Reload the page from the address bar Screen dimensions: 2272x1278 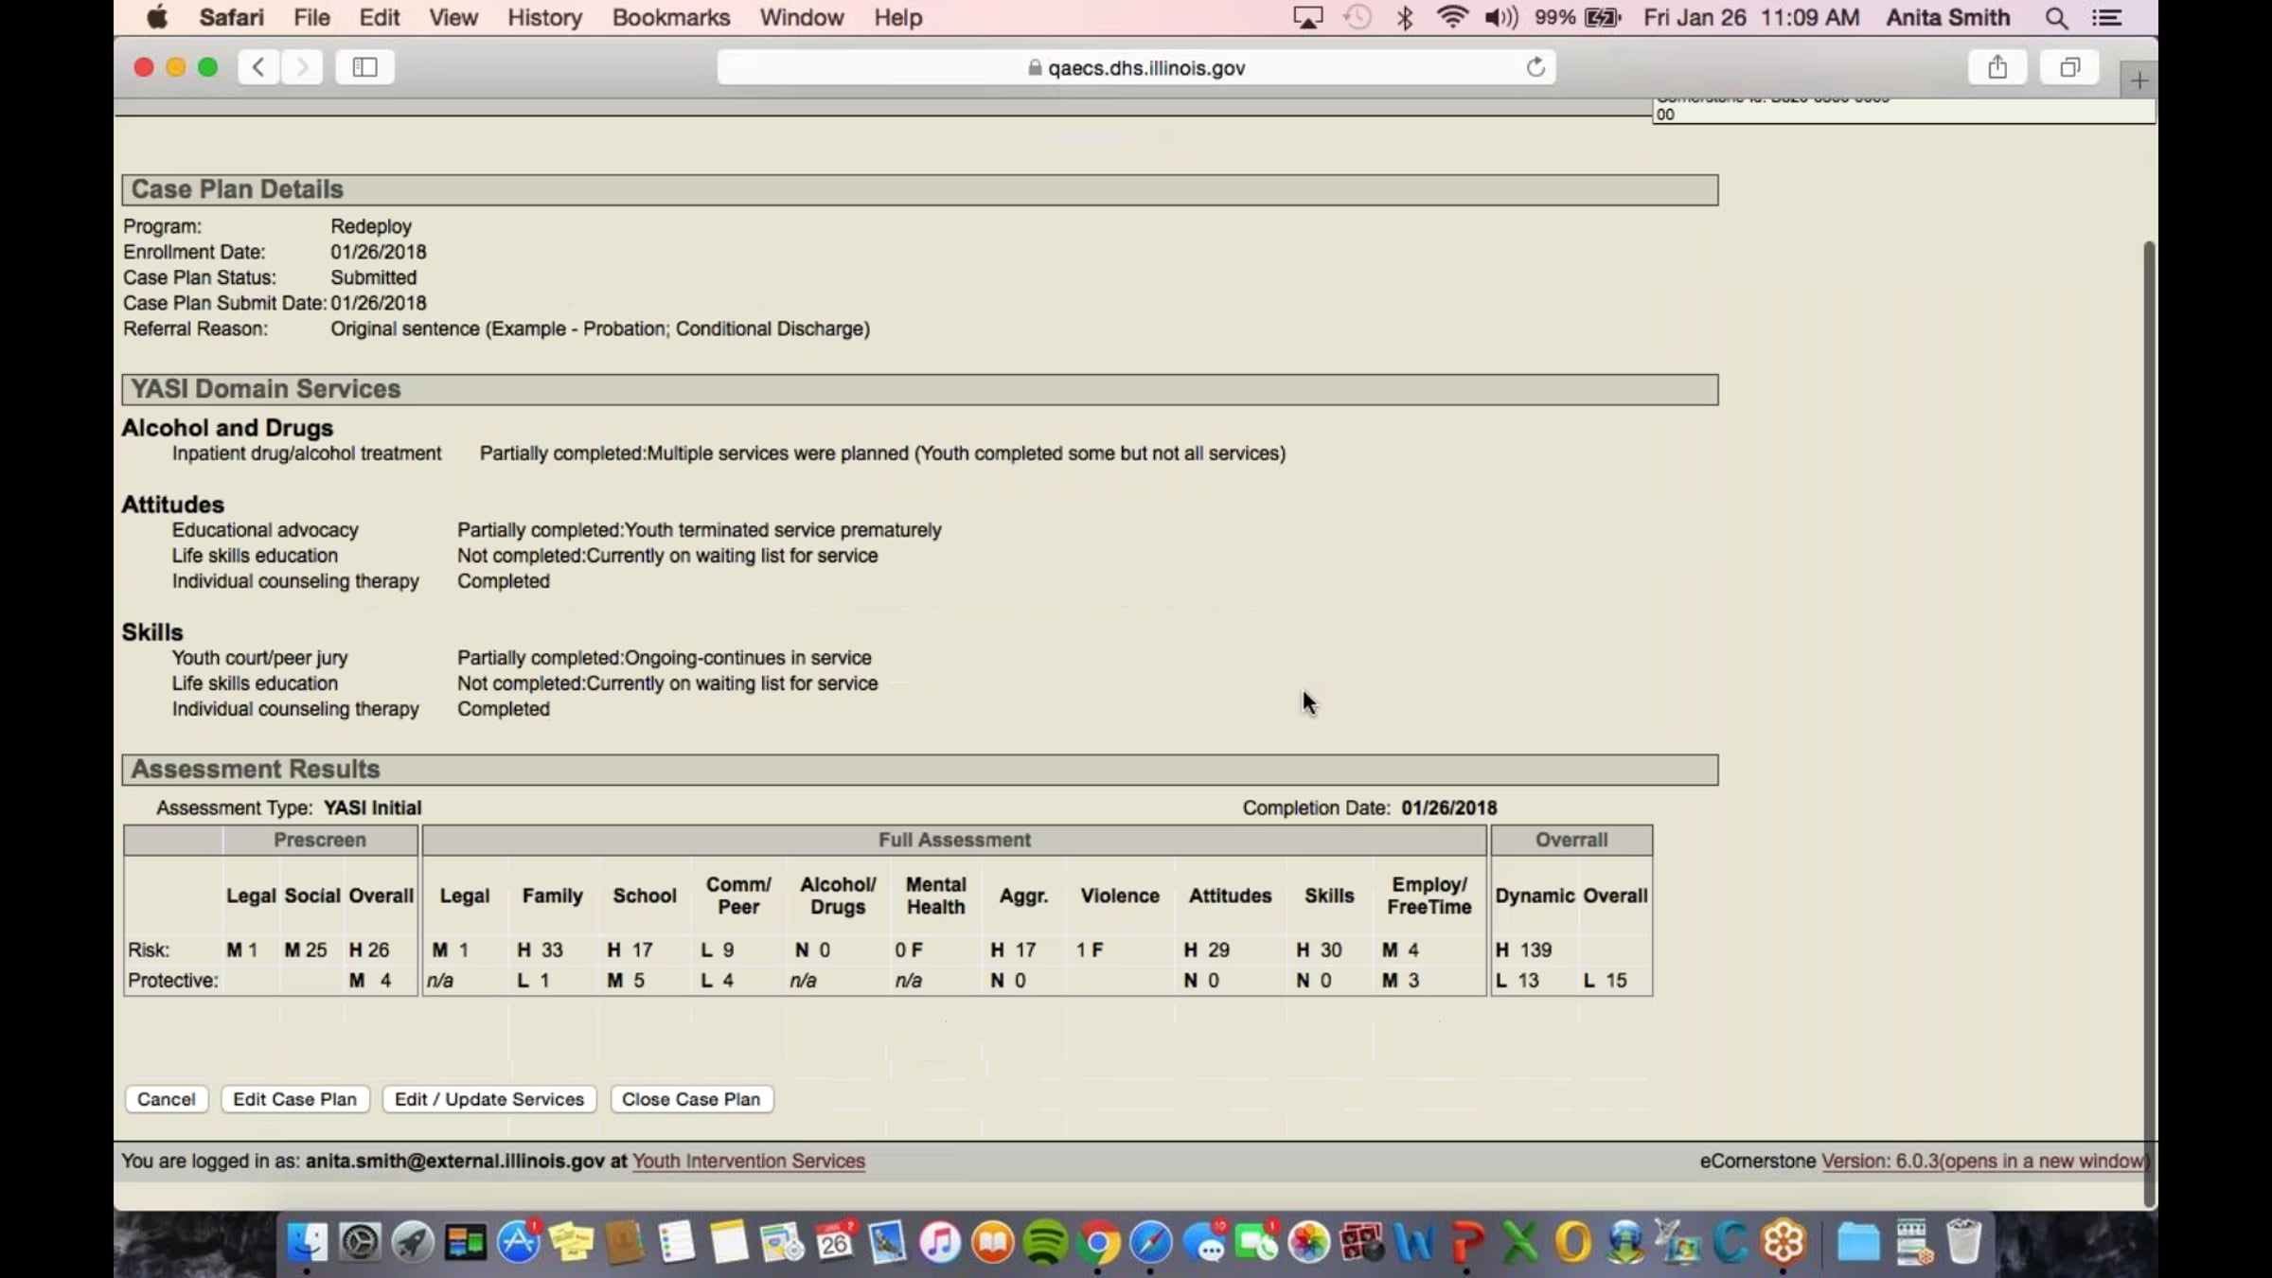click(1535, 67)
